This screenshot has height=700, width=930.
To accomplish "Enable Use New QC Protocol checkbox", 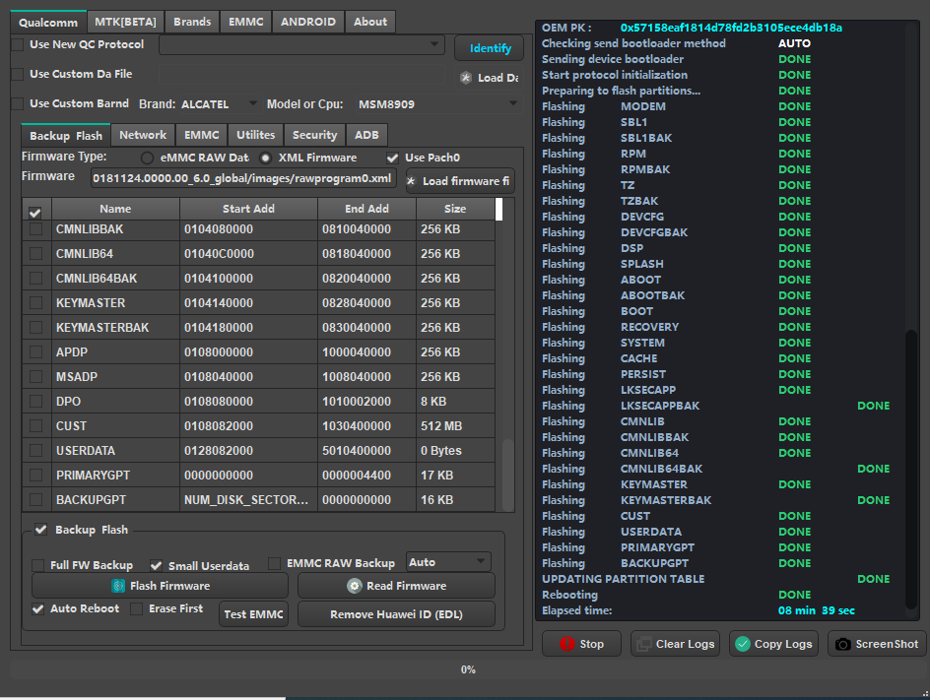I will 18,44.
